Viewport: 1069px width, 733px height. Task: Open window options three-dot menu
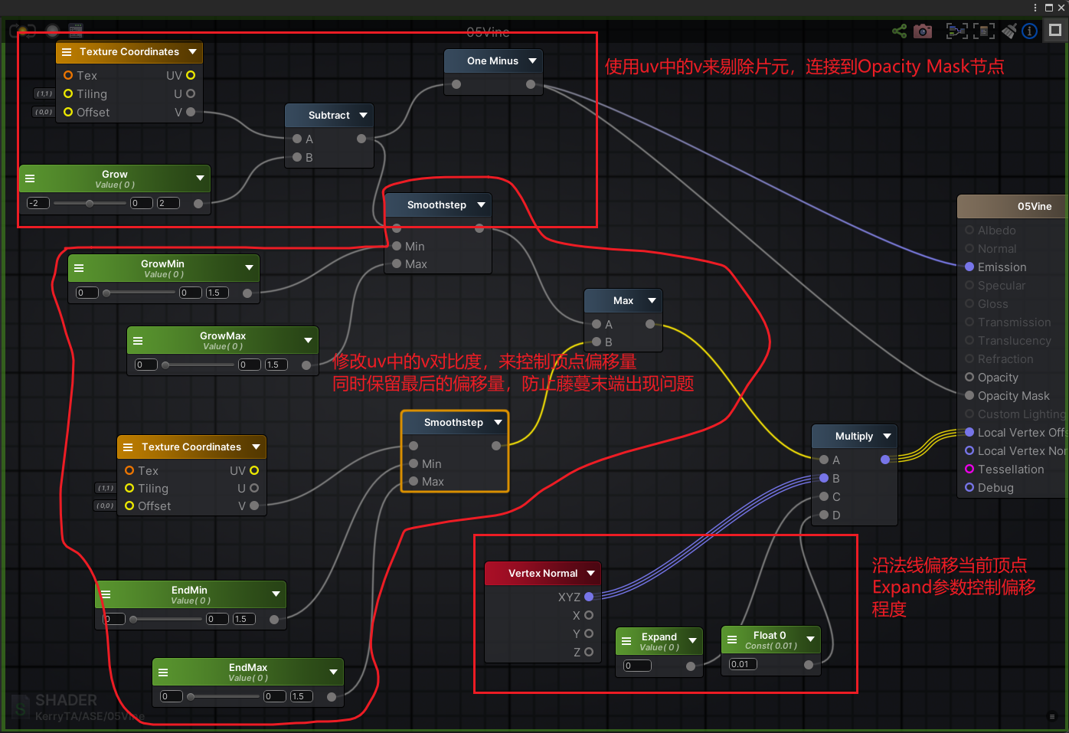click(1035, 7)
